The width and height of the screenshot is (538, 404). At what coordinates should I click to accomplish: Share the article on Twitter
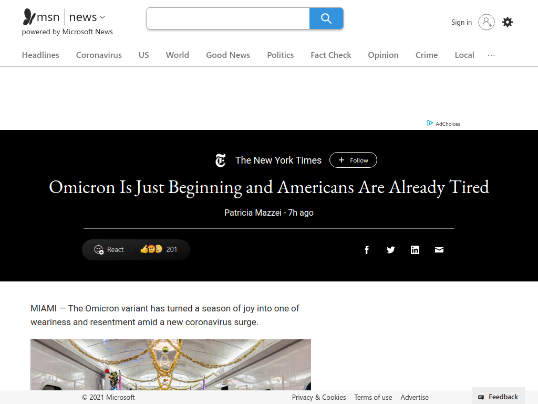pyautogui.click(x=391, y=250)
